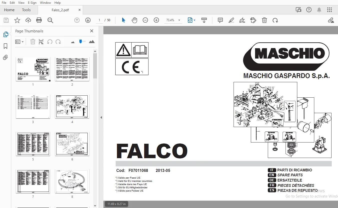Rotate thumbnails counterclockwise in the panel
Viewport: 338px width, 208px height.
click(x=50, y=42)
